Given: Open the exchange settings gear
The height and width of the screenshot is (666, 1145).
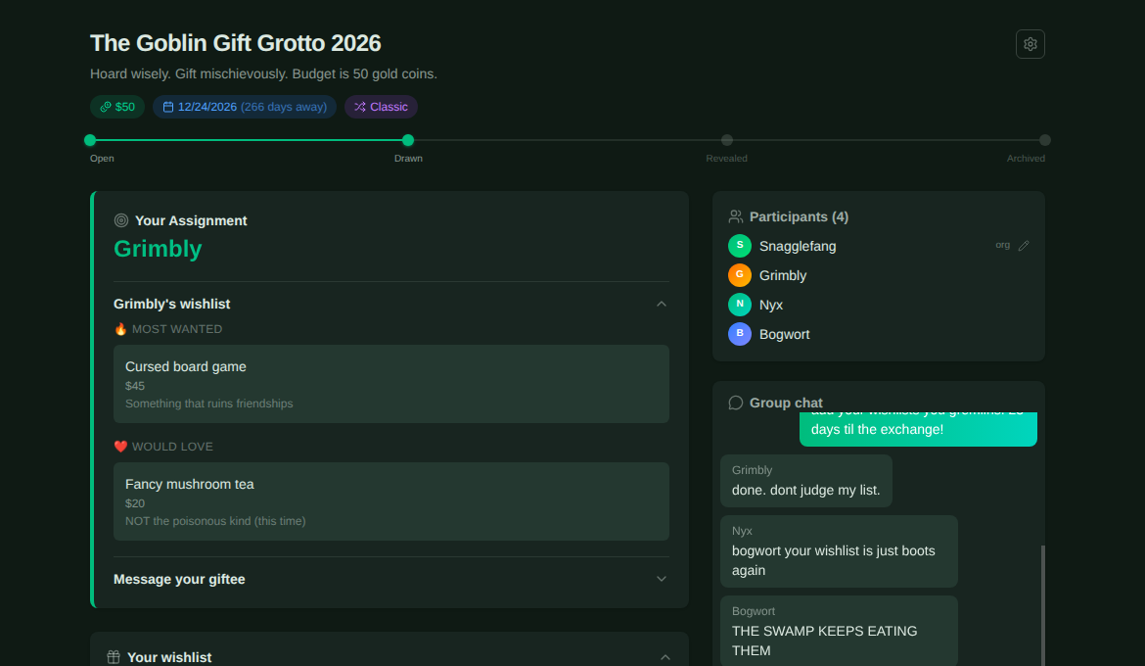Looking at the screenshot, I should 1030,43.
